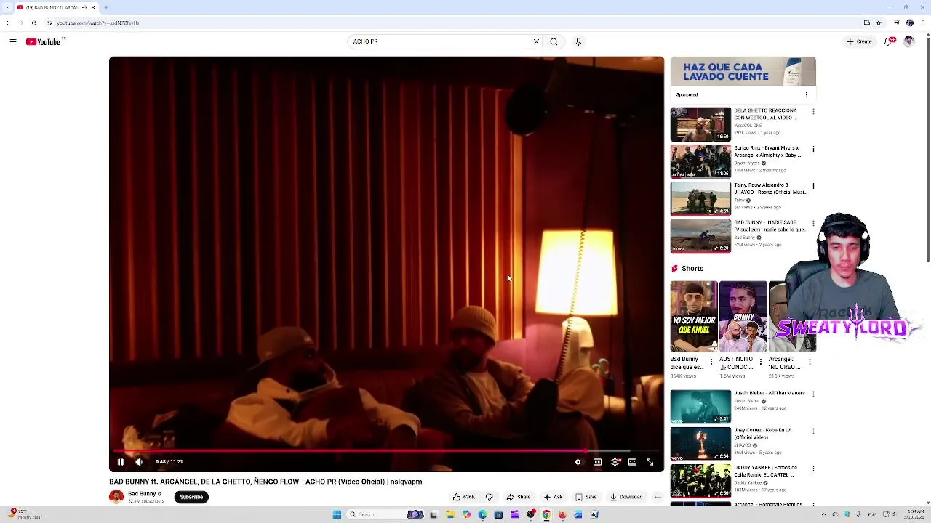
Task: Open the player settings gear
Action: click(615, 461)
